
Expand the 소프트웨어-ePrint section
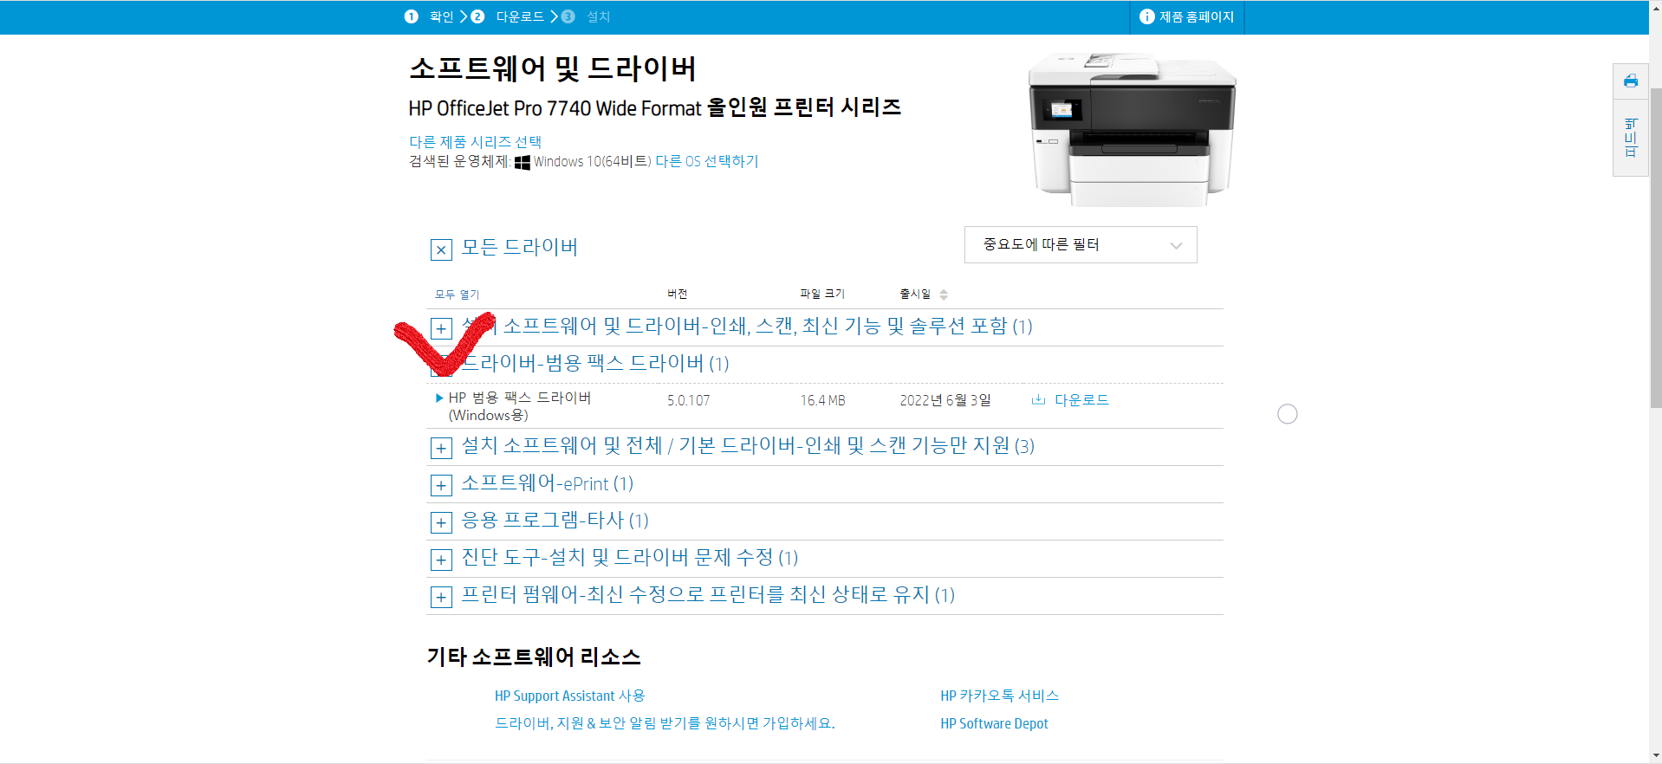441,485
